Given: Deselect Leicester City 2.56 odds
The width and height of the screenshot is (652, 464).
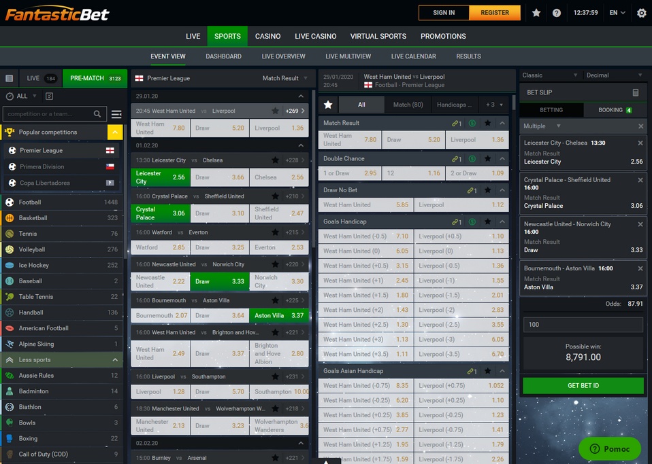Looking at the screenshot, I should pos(161,177).
